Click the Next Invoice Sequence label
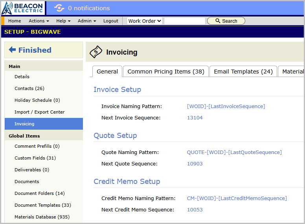The image size is (305, 224). pyautogui.click(x=131, y=118)
